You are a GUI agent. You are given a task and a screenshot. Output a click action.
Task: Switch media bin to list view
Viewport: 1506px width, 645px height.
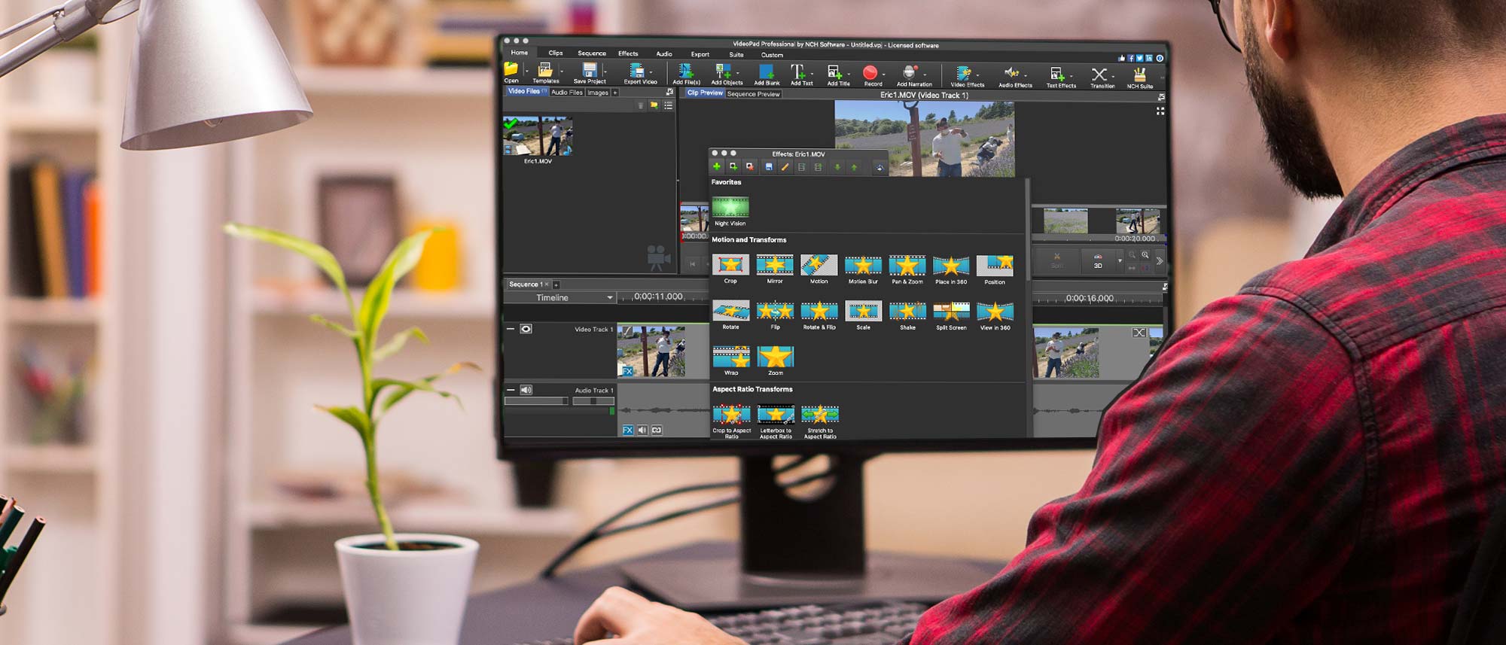(668, 105)
